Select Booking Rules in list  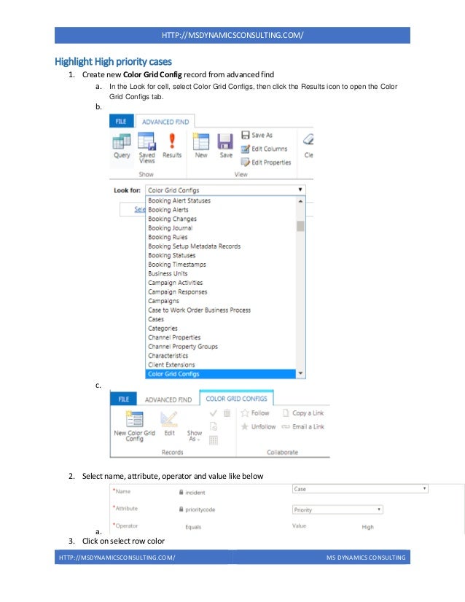click(168, 238)
